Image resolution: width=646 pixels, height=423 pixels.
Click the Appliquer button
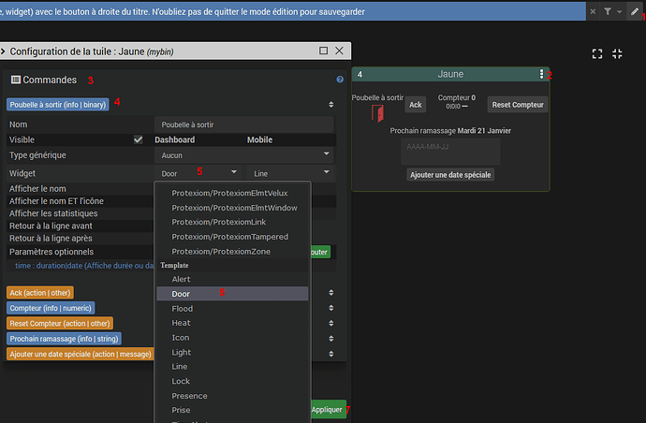(x=328, y=409)
